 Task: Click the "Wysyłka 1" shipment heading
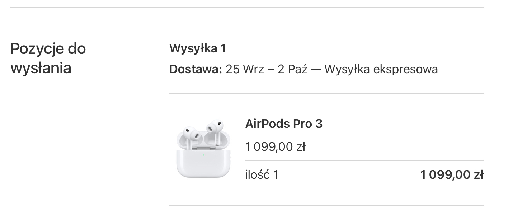click(198, 48)
